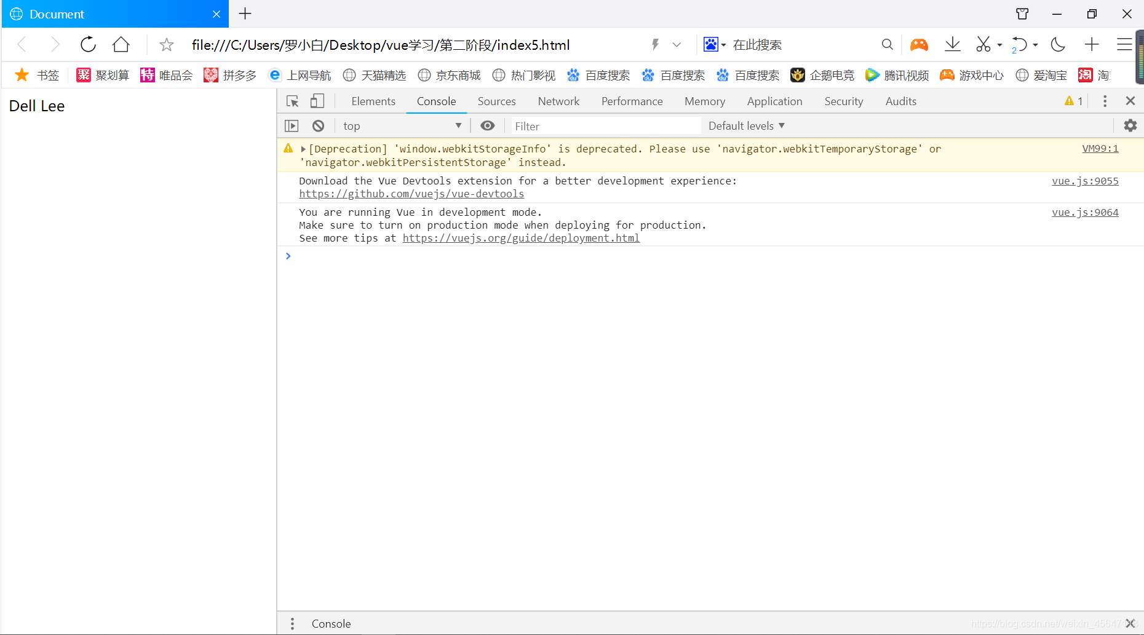This screenshot has width=1144, height=635.
Task: Open the 京东商城 bookmark
Action: pyautogui.click(x=449, y=75)
